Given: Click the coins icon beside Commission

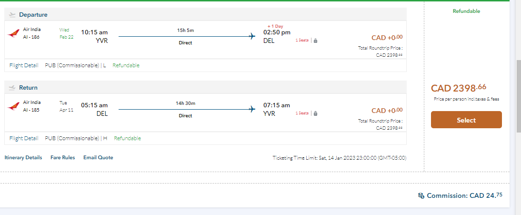Looking at the screenshot, I should click(x=421, y=195).
